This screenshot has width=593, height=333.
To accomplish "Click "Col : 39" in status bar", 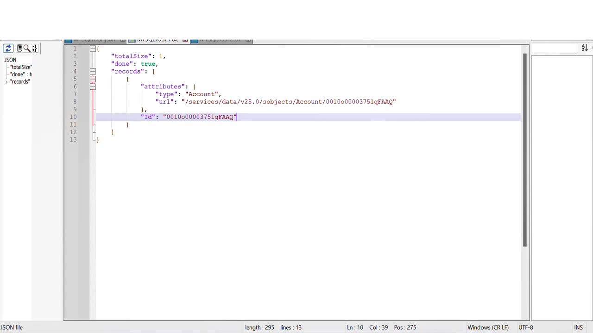I will point(379,327).
